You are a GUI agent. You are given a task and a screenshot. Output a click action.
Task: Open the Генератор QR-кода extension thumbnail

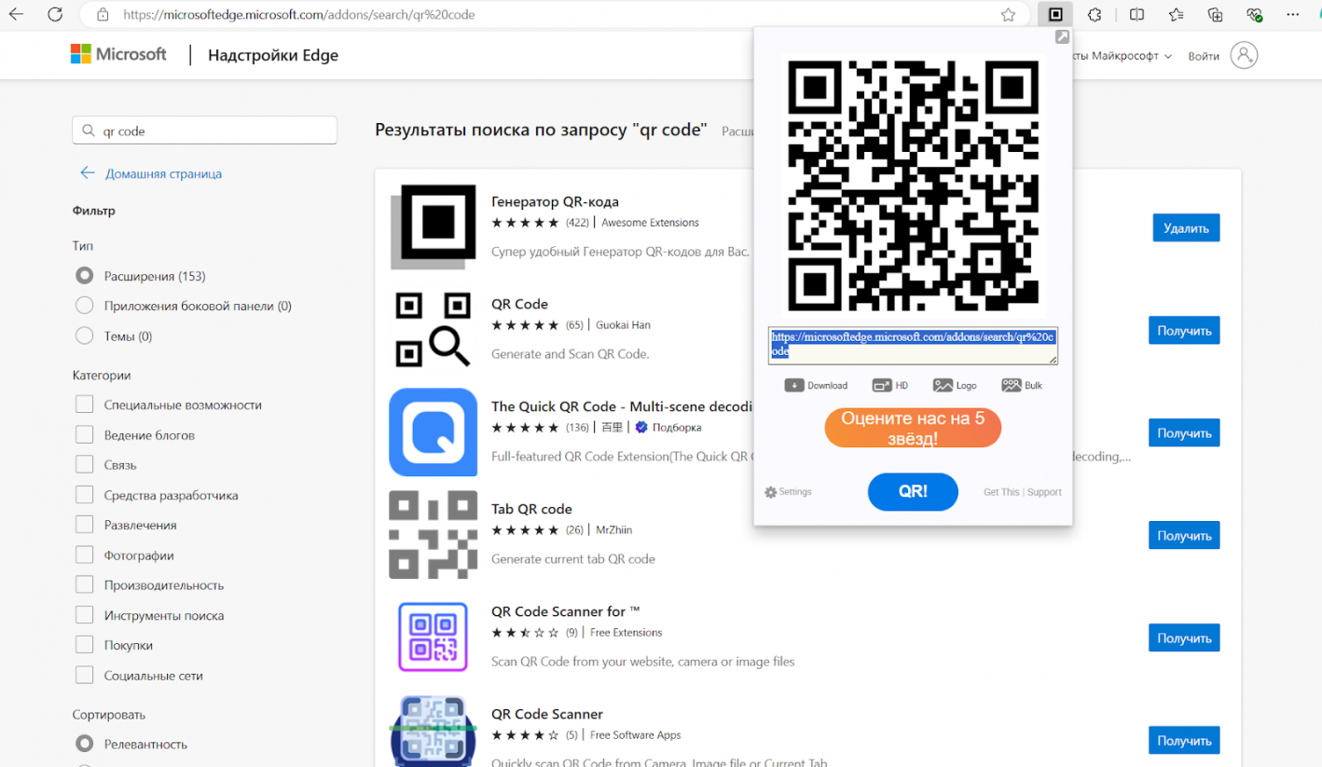[433, 227]
